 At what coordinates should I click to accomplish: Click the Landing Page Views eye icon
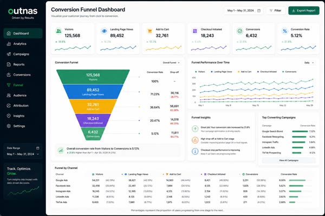(104, 31)
